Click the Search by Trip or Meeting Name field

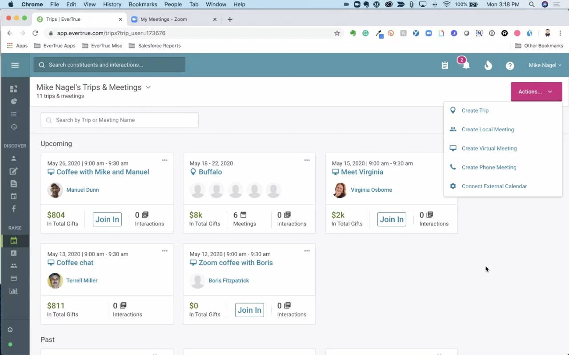point(119,120)
